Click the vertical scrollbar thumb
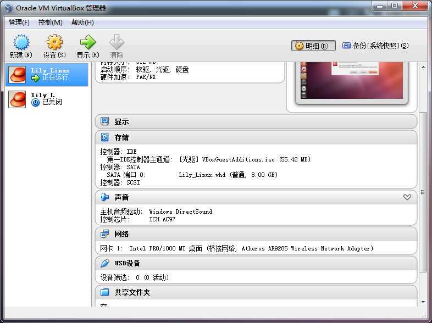The height and width of the screenshot is (323, 432). (423, 192)
